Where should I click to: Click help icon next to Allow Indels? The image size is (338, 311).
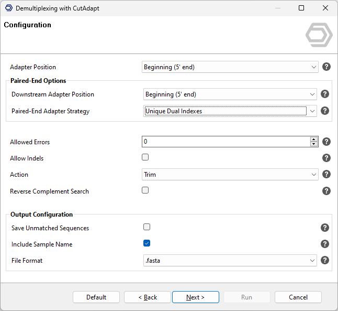coord(326,158)
